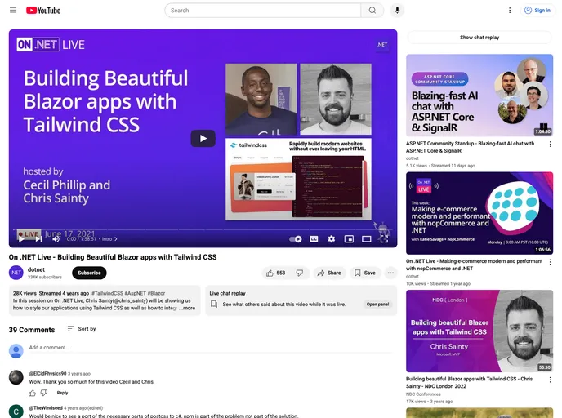Click the .NET watermark in video corner
This screenshot has width=562, height=418.
tap(382, 45)
